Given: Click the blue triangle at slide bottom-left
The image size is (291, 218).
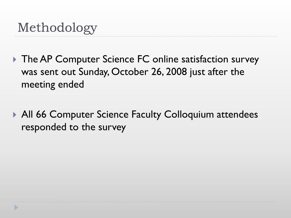Looking at the screenshot, I should pyautogui.click(x=16, y=207).
